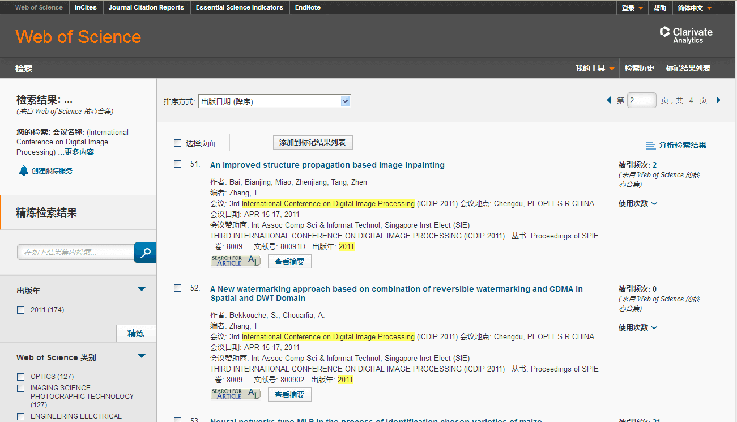Open the My Tools dropdown
The image size is (737, 422).
click(x=594, y=68)
